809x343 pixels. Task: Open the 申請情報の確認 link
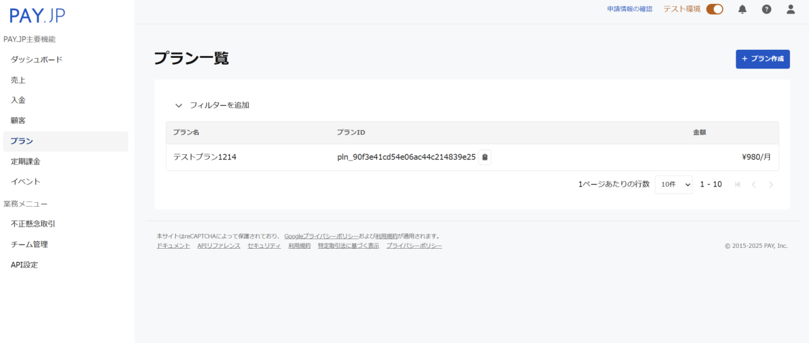point(629,9)
